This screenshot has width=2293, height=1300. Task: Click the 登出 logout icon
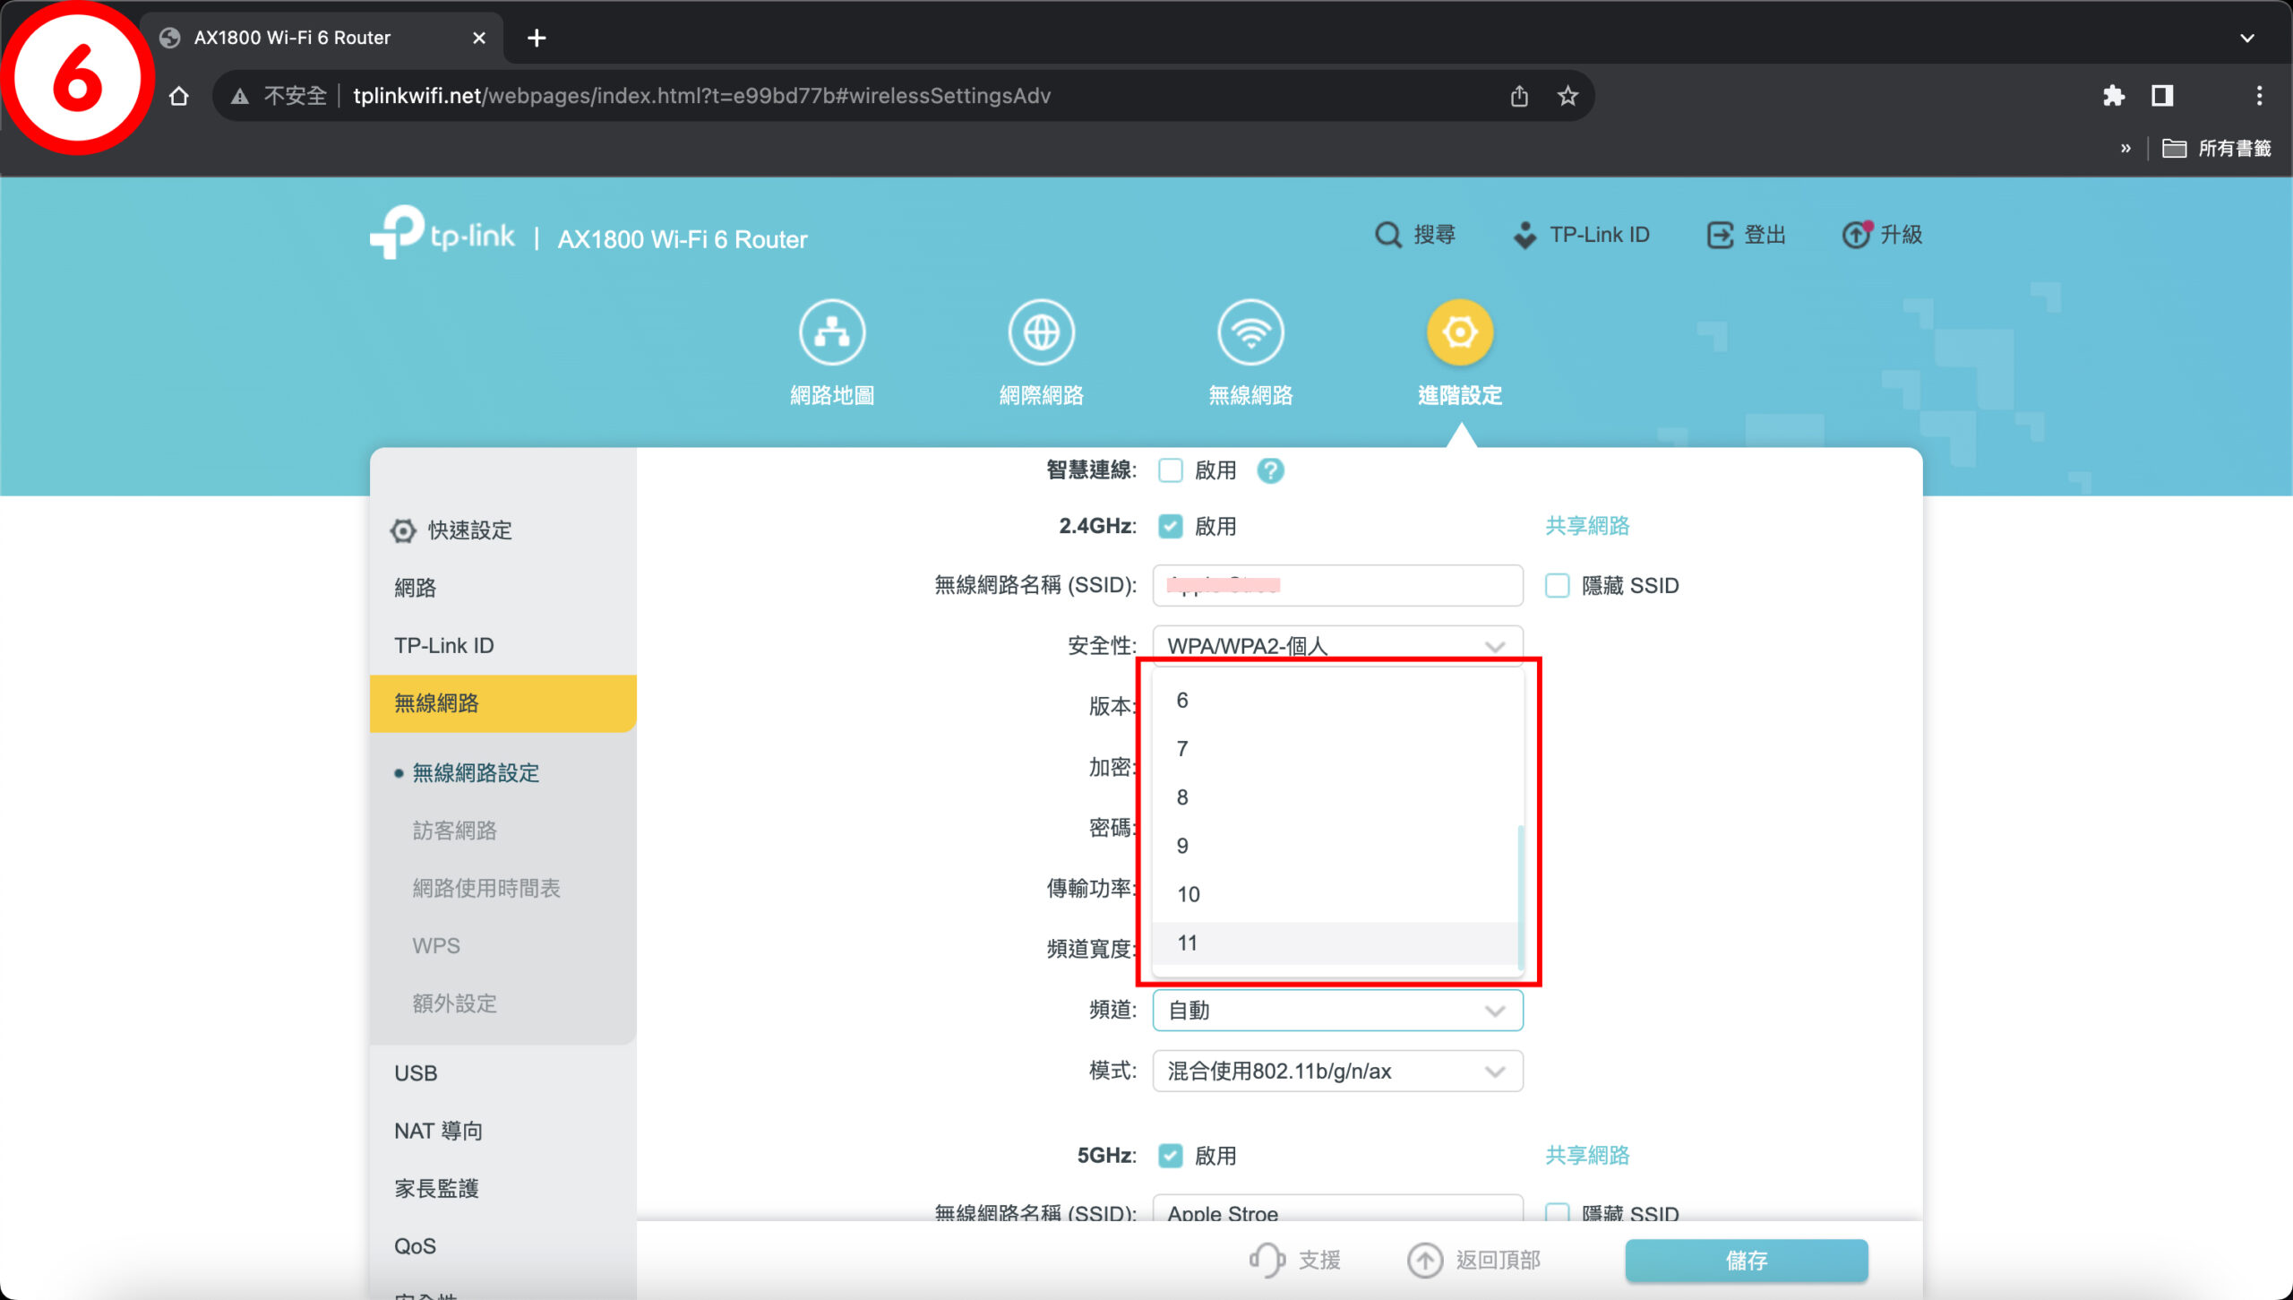(x=1720, y=235)
